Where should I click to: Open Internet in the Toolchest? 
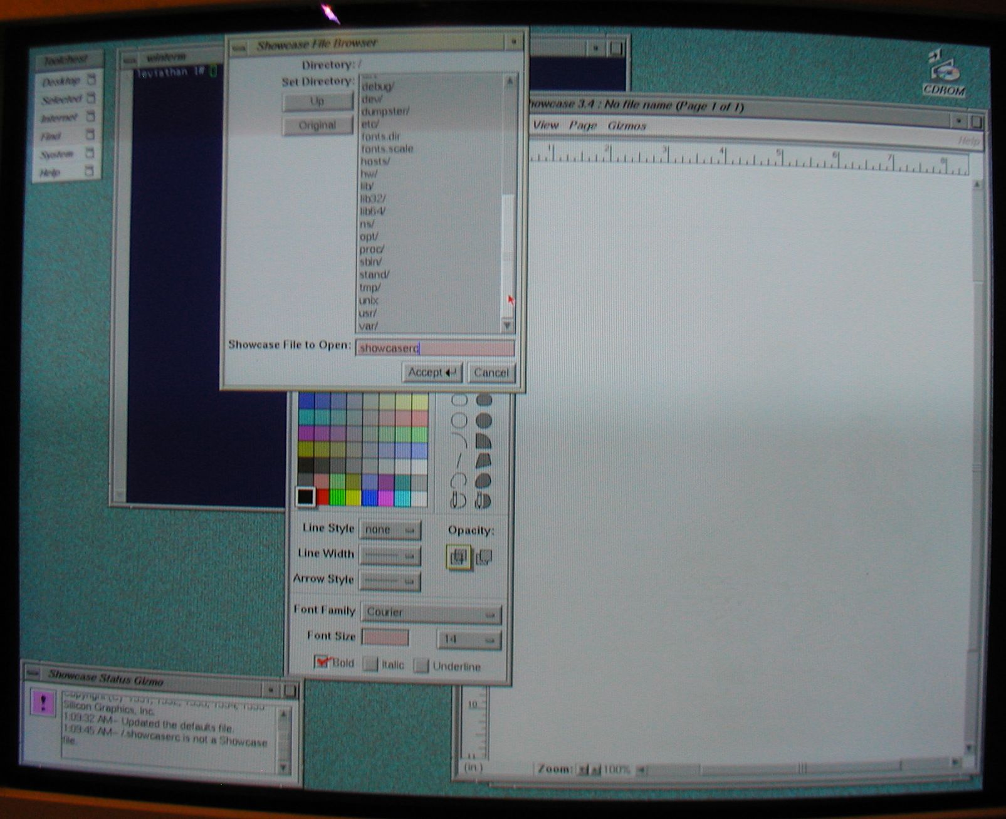(x=68, y=117)
